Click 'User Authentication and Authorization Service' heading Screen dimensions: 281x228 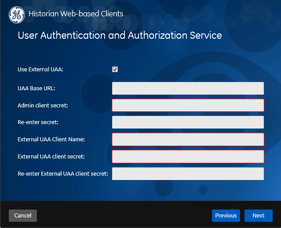[120, 35]
